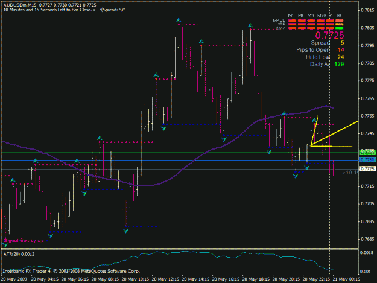Click the 0.7815 price axis label
Image resolution: width=377 pixels, height=283 pixels.
point(367,10)
